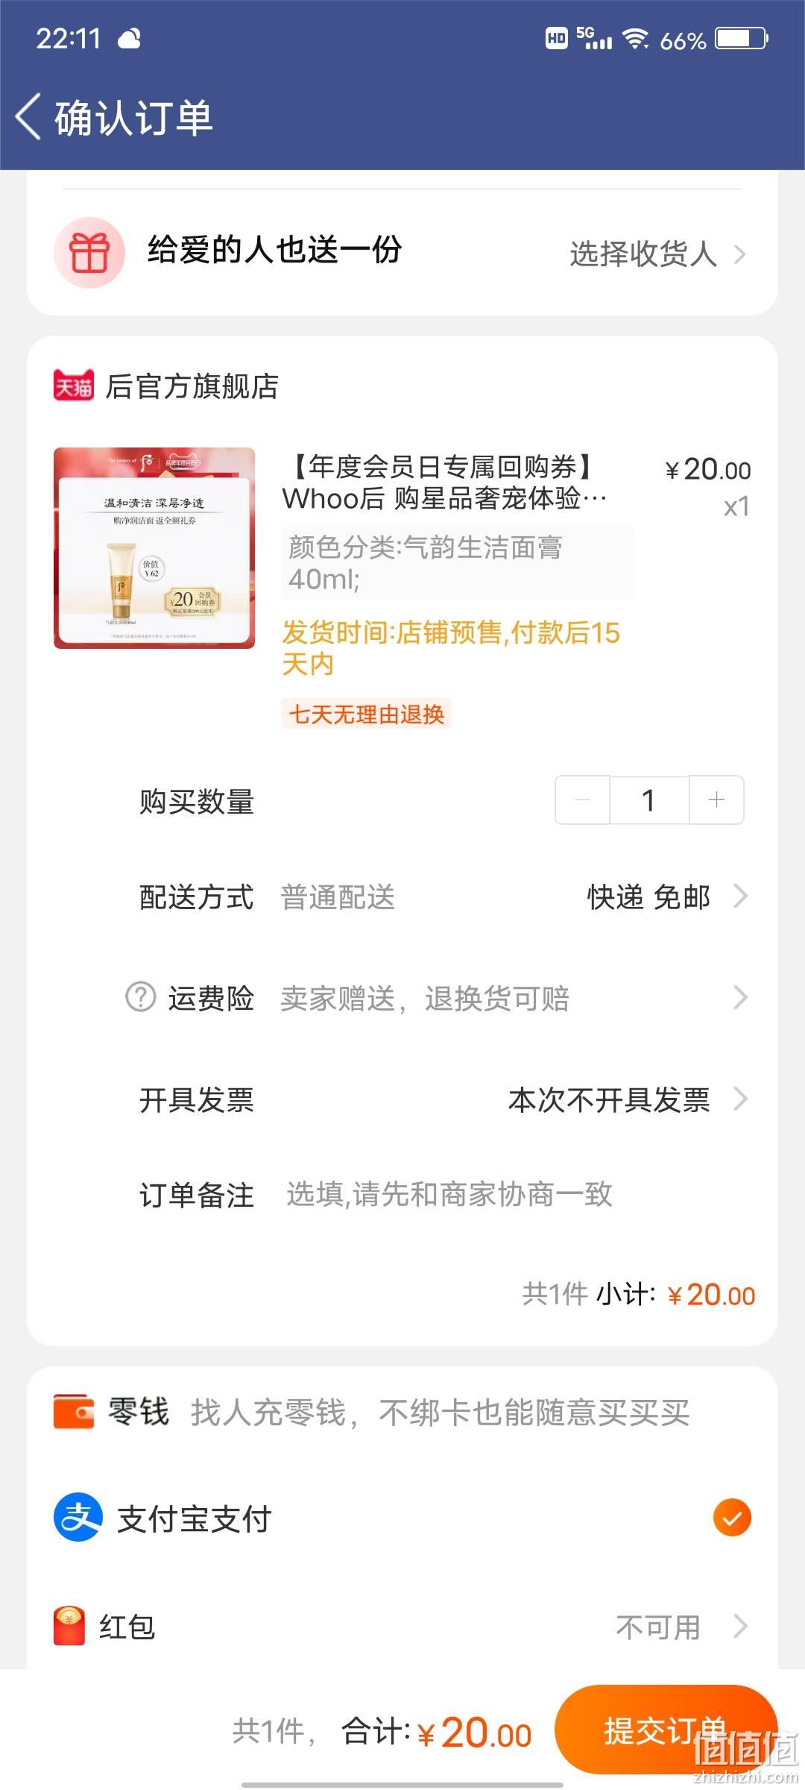Open the 后官方旗舰店 store link
805x1790 pixels.
(x=192, y=386)
